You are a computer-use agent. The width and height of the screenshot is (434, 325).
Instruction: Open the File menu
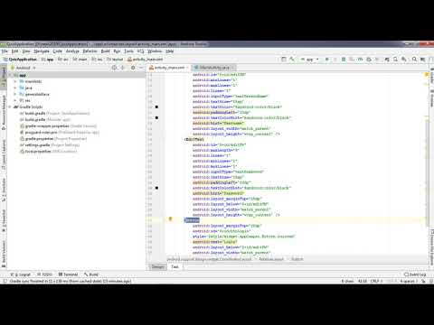5,51
